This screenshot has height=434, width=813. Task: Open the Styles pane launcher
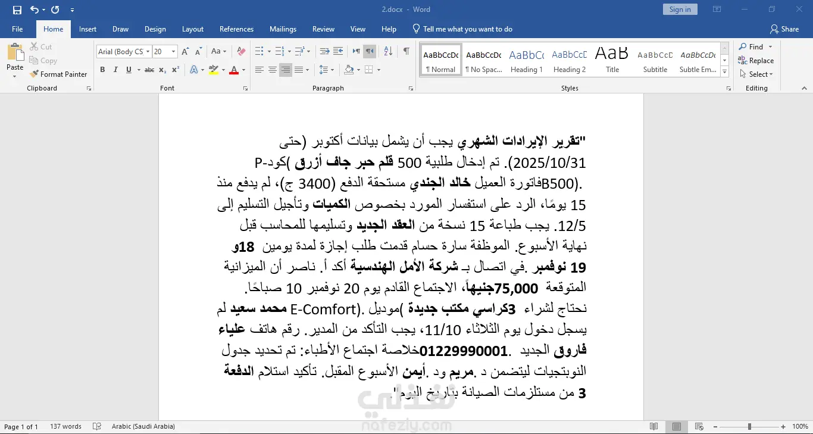[729, 88]
